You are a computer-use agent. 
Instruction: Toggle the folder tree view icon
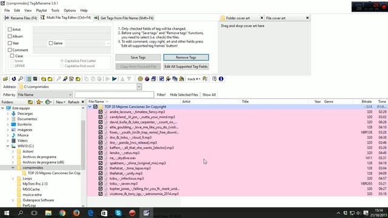pos(28,79)
